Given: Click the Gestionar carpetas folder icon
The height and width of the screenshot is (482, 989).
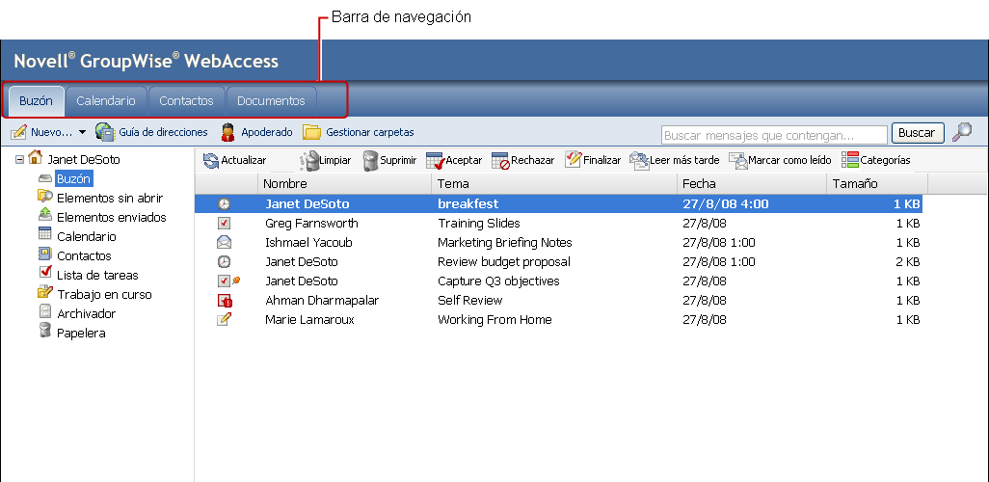Looking at the screenshot, I should coord(311,132).
